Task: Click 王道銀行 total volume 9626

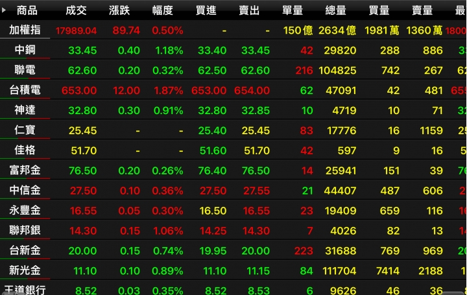Action: (x=343, y=290)
